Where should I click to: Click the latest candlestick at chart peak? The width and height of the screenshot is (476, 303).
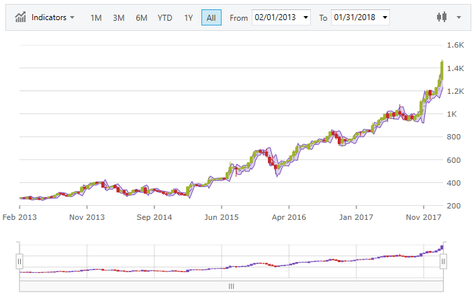pos(441,70)
